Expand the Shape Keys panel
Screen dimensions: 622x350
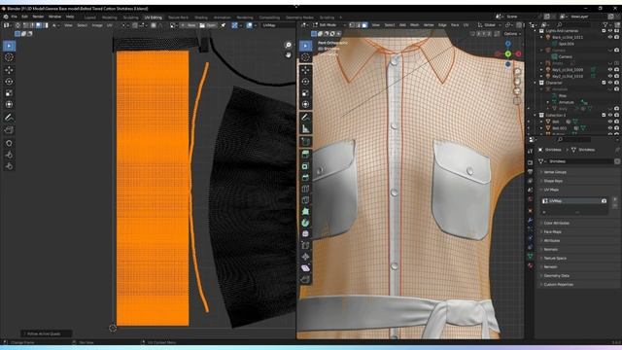pos(553,181)
